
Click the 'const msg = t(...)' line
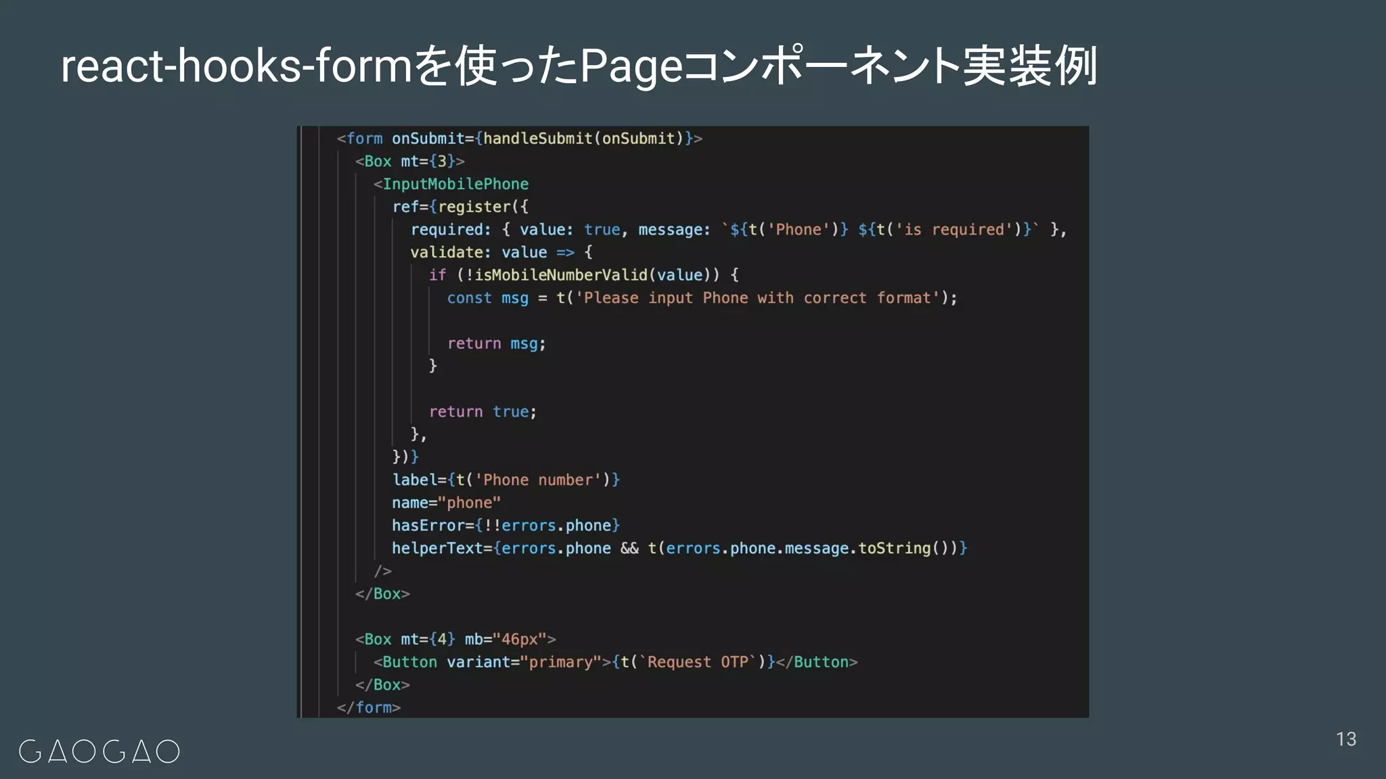tap(702, 298)
